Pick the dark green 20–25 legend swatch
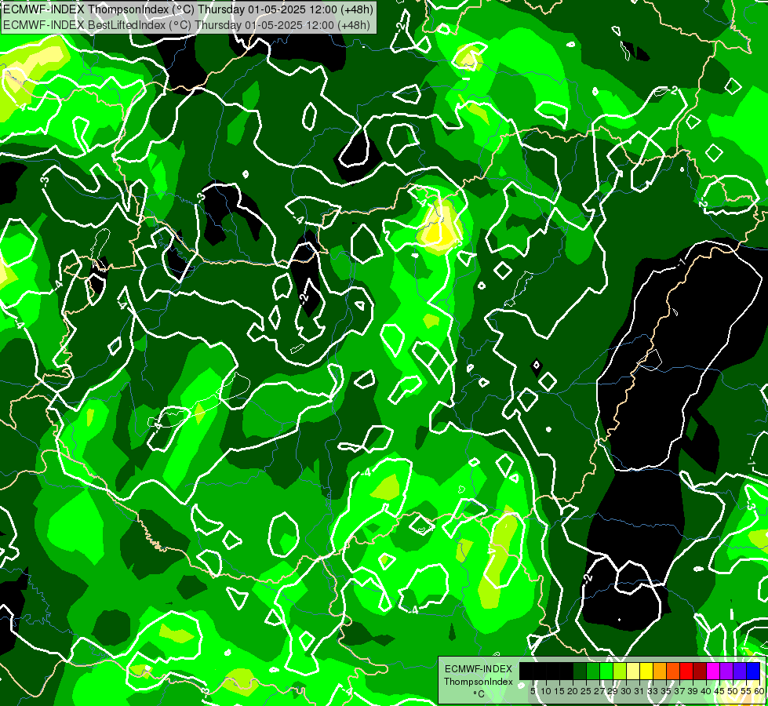Screen dimensions: 768x706 pyautogui.click(x=580, y=671)
